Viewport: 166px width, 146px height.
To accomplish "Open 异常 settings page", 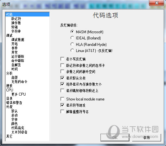I will [x=15, y=52].
